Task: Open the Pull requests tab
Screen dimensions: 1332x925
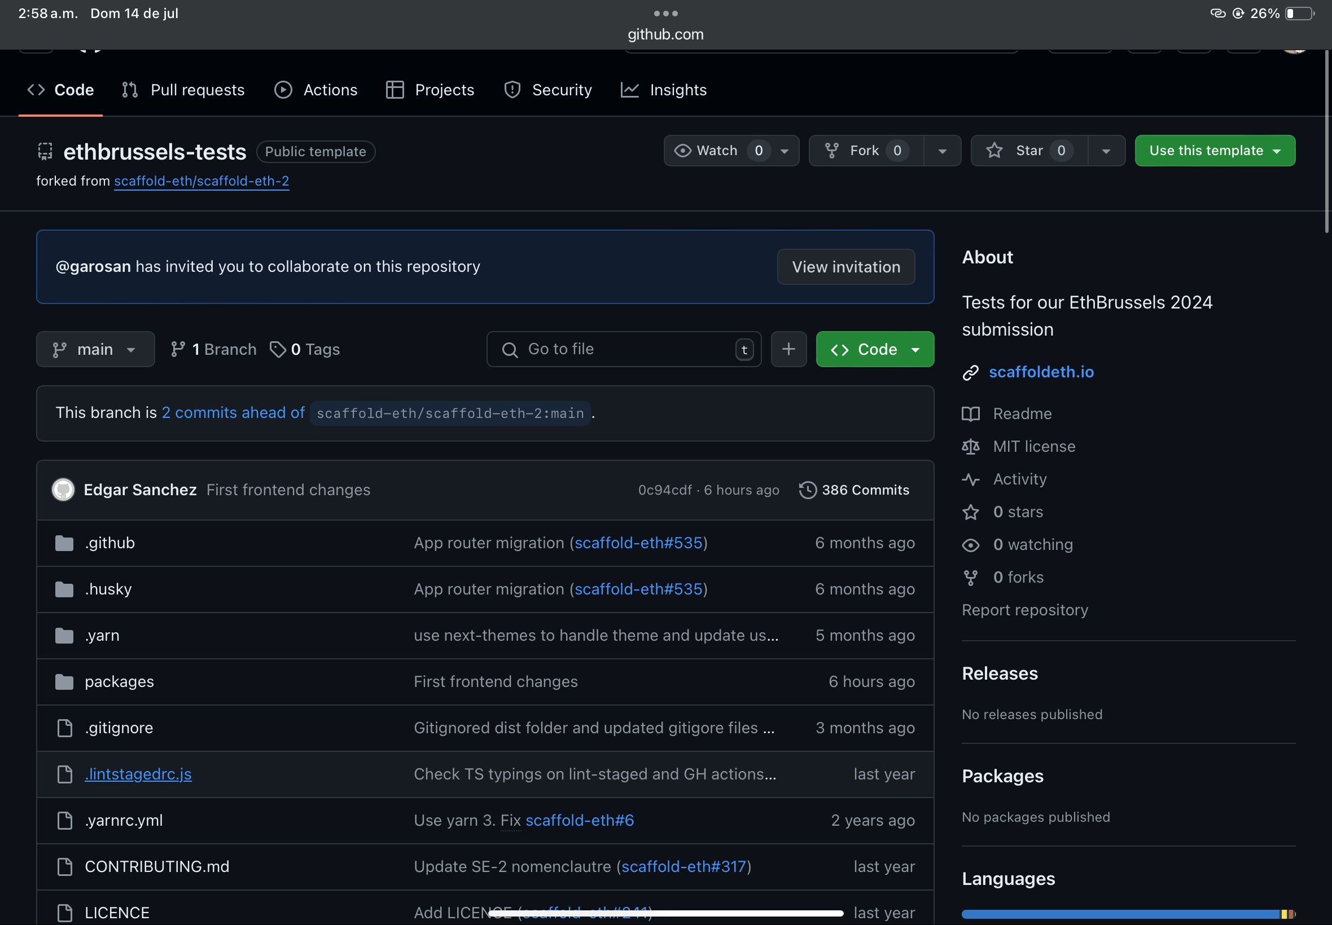Action: [x=183, y=90]
